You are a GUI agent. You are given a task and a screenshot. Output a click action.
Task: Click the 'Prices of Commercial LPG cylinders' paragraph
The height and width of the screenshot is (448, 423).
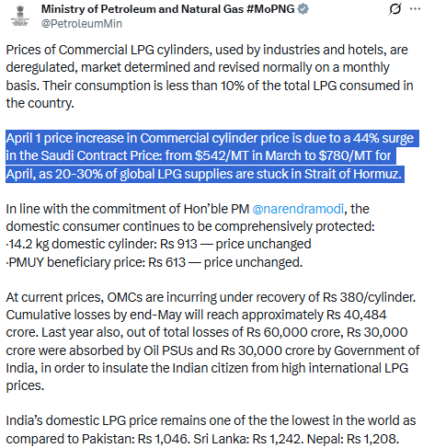pos(210,76)
